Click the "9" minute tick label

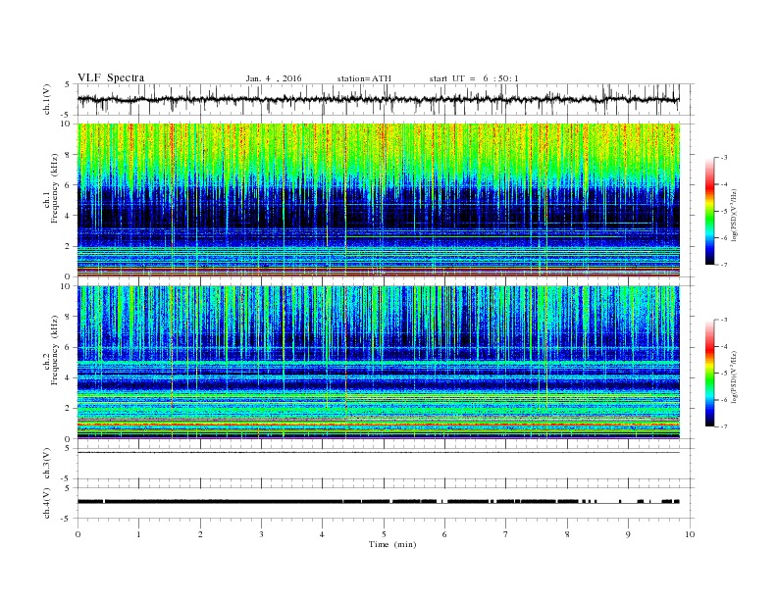[628, 534]
